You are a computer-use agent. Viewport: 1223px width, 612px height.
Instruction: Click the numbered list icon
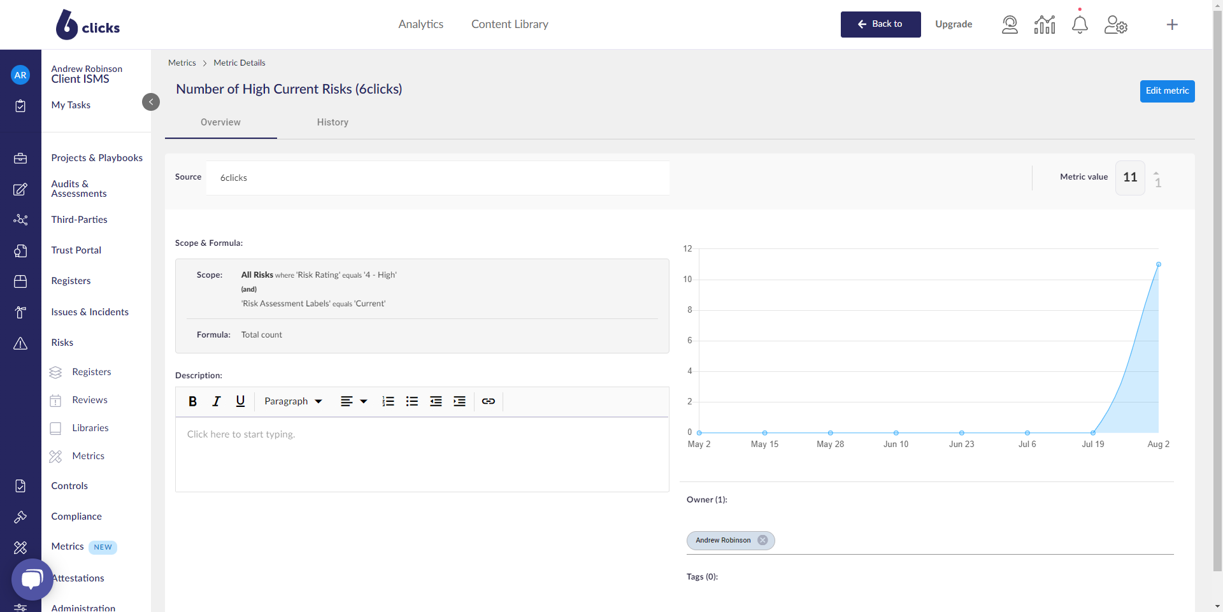388,401
